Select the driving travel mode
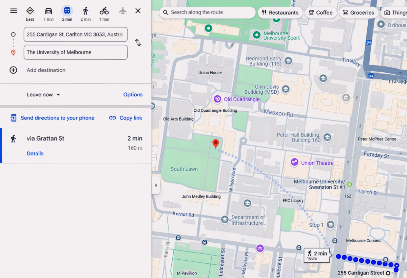Screen dimensions: 407x278 (x=49, y=14)
